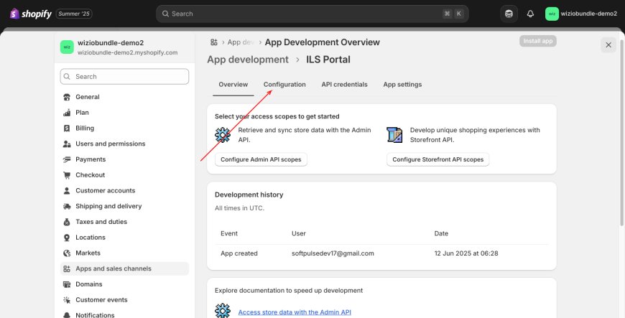Switch to the Configuration tab
Screen dimensions: 625x318
(284, 85)
